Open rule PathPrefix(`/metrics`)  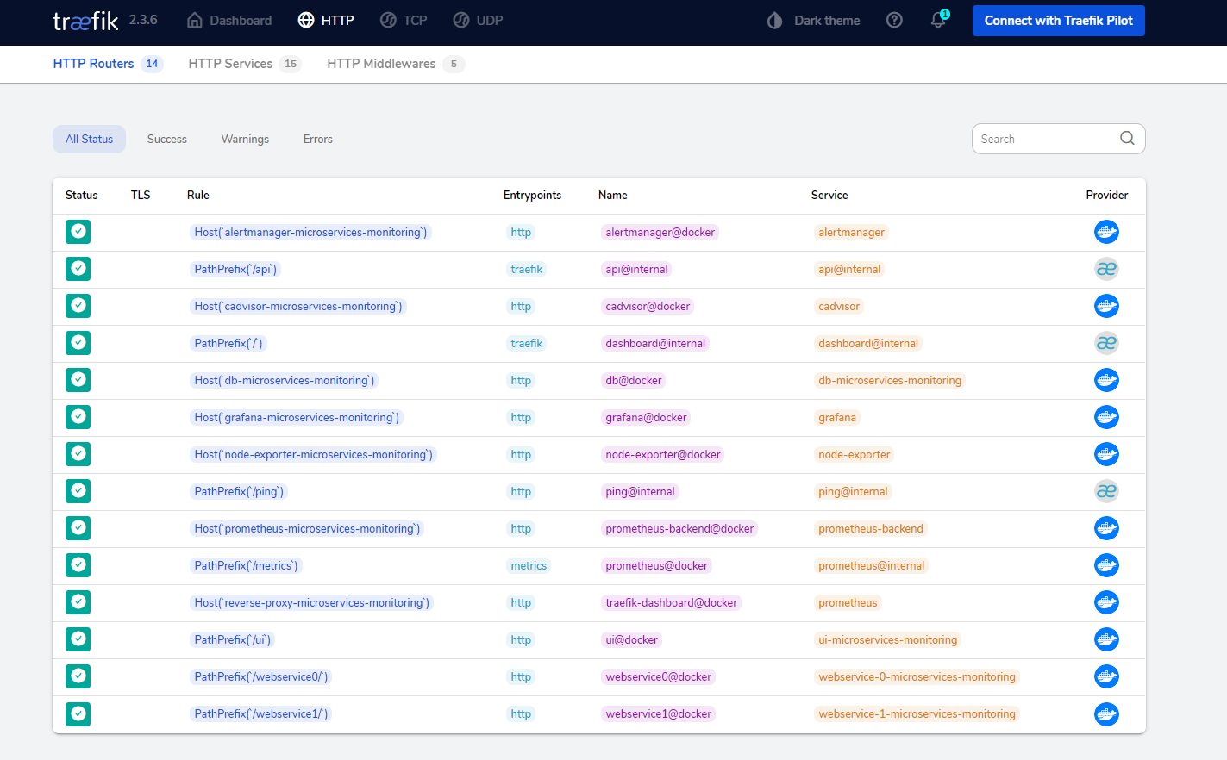(246, 565)
